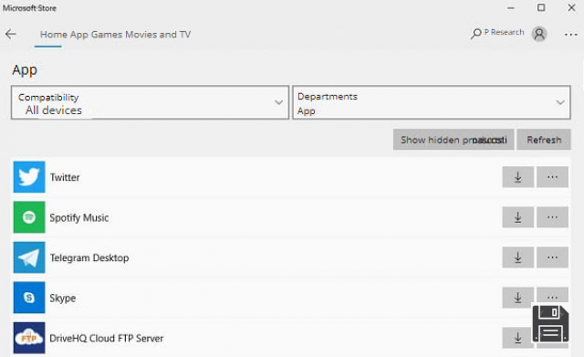Open more options for Telegram Desktop
584x357 pixels.
[552, 257]
